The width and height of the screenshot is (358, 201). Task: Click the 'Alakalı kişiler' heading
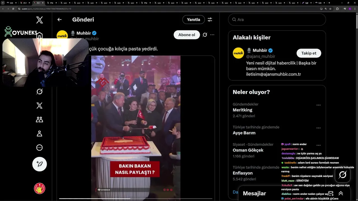(252, 37)
